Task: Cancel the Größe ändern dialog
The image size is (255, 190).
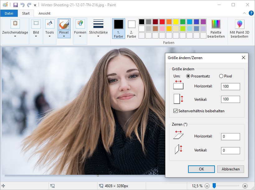Action: pyautogui.click(x=230, y=169)
